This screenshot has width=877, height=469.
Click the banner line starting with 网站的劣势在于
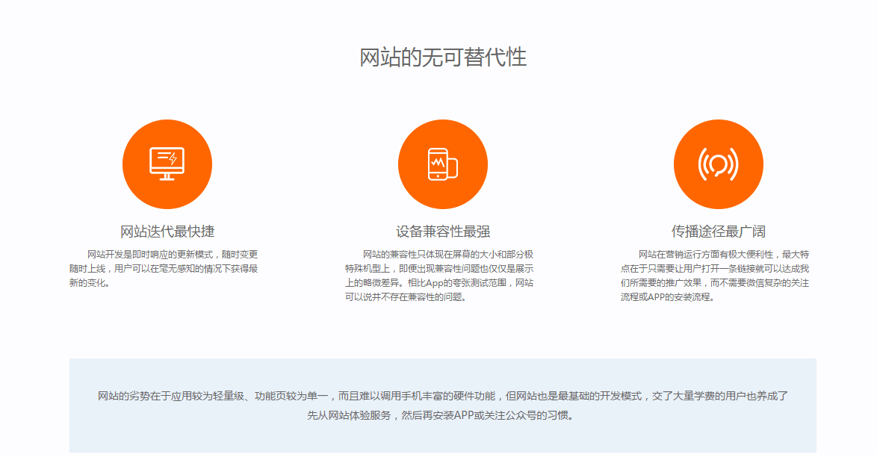click(442, 396)
